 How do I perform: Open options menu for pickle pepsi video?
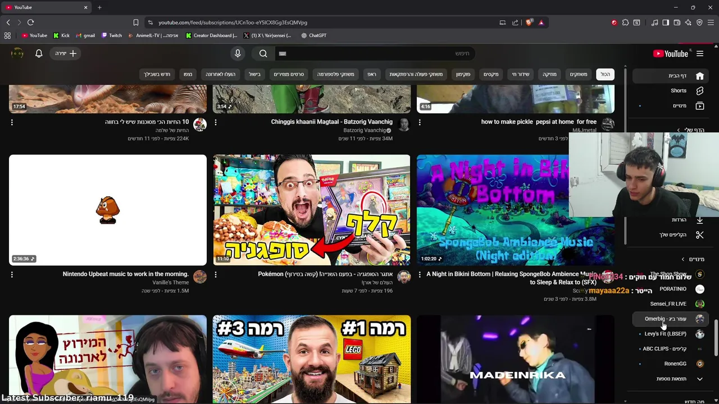click(420, 122)
